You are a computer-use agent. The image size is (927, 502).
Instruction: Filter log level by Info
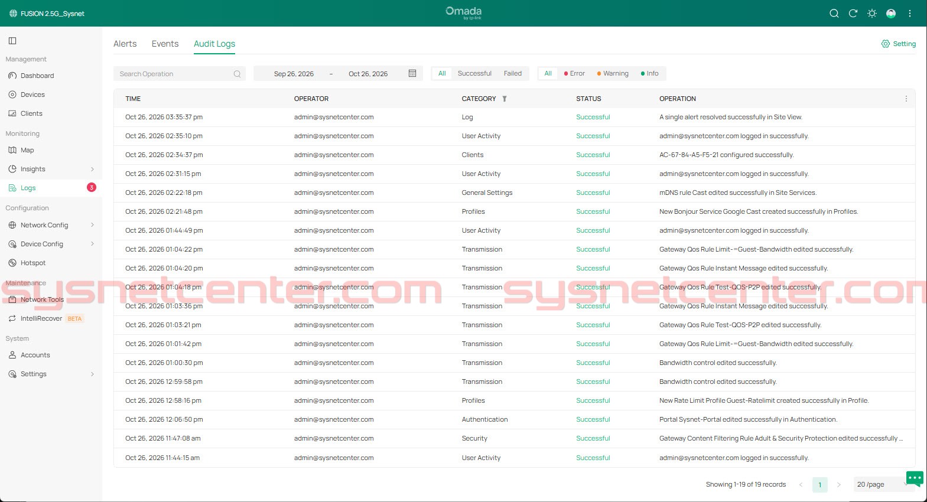coord(650,73)
